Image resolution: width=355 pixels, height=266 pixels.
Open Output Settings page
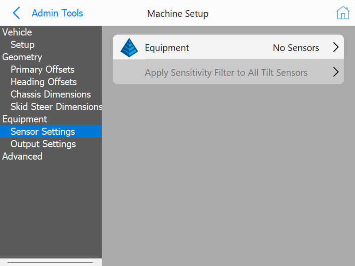point(43,144)
